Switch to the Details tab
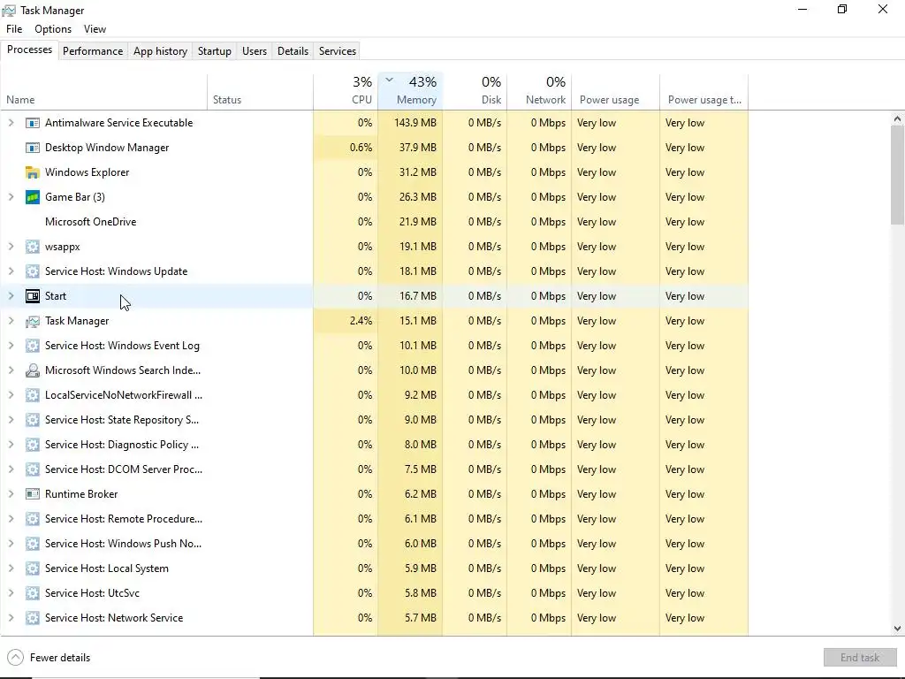Image resolution: width=905 pixels, height=679 pixels. [293, 50]
